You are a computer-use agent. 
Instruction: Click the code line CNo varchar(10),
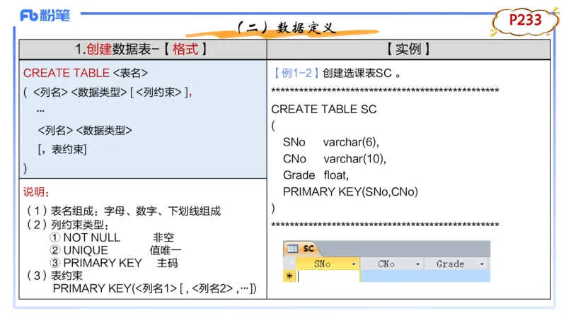pyautogui.click(x=335, y=158)
